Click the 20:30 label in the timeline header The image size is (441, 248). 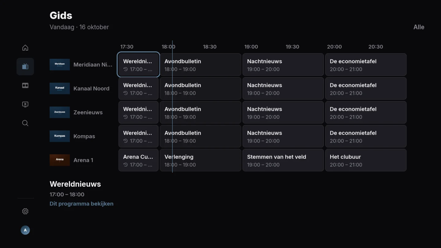coord(376,47)
